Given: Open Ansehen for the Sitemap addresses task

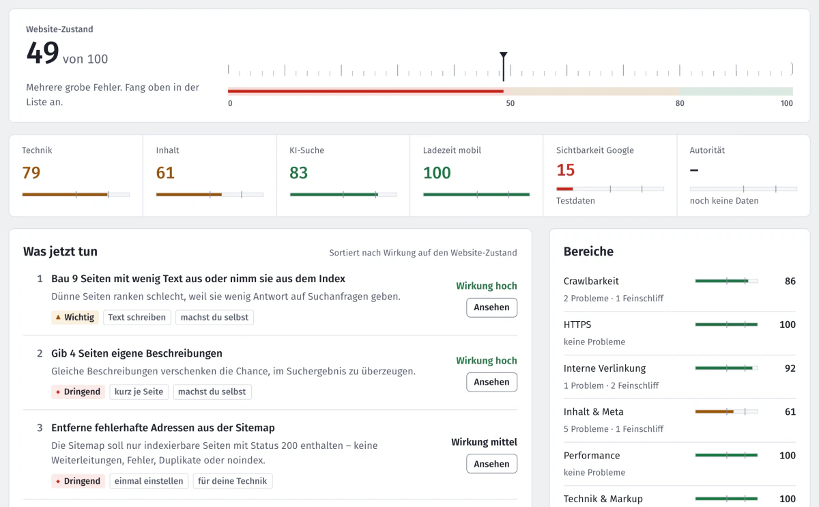Looking at the screenshot, I should [491, 464].
